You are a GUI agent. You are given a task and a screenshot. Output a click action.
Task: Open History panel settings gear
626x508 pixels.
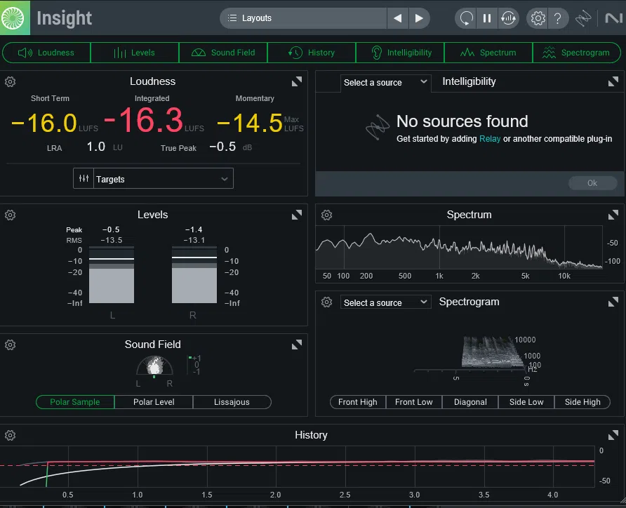click(10, 435)
